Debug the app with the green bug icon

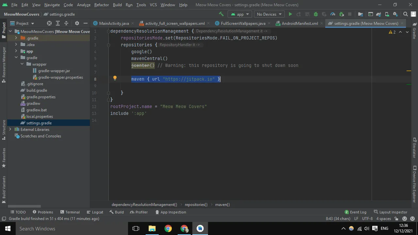coord(316,14)
